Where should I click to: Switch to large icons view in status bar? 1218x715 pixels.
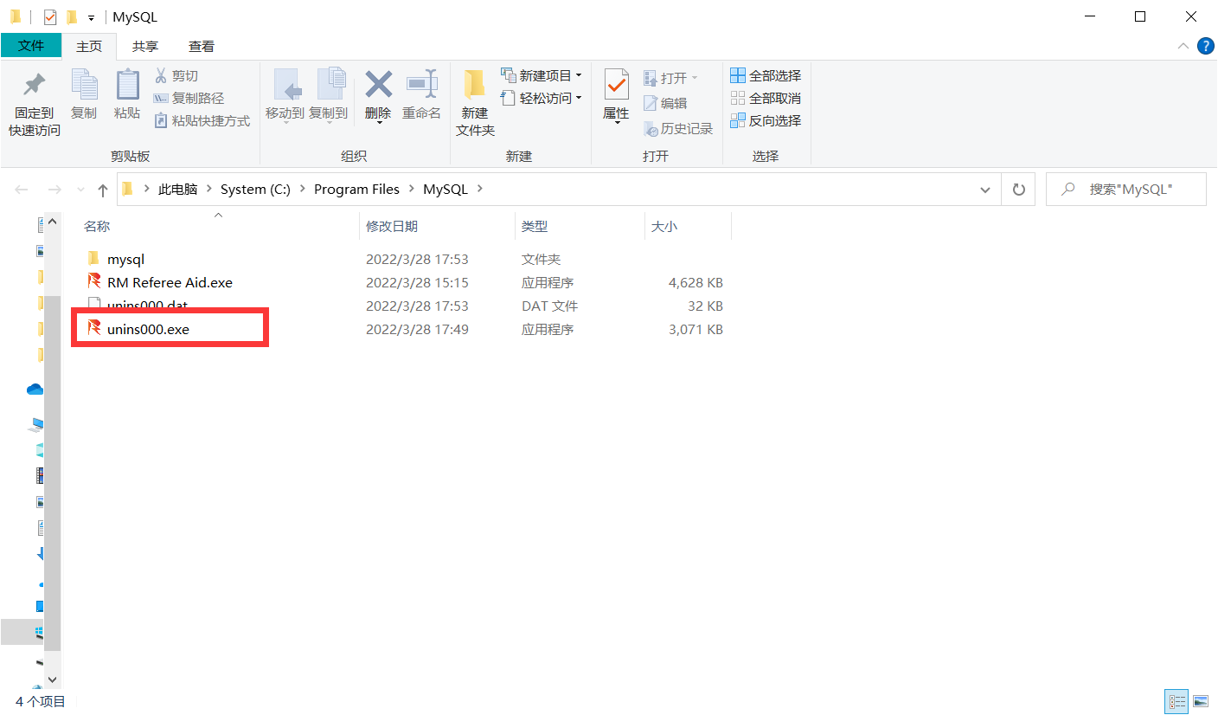pyautogui.click(x=1200, y=701)
